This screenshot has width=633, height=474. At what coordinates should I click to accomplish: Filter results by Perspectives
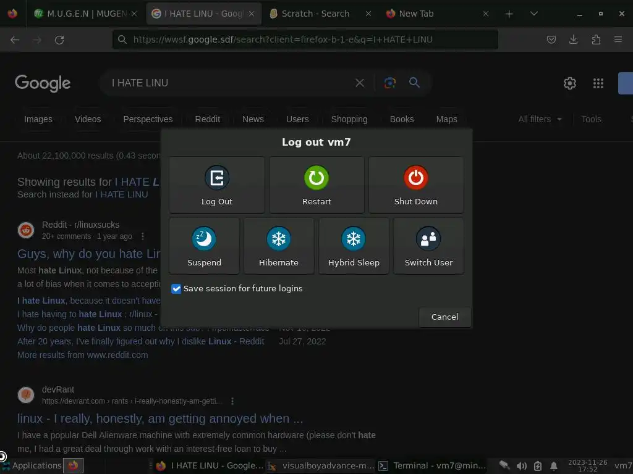[x=148, y=119]
